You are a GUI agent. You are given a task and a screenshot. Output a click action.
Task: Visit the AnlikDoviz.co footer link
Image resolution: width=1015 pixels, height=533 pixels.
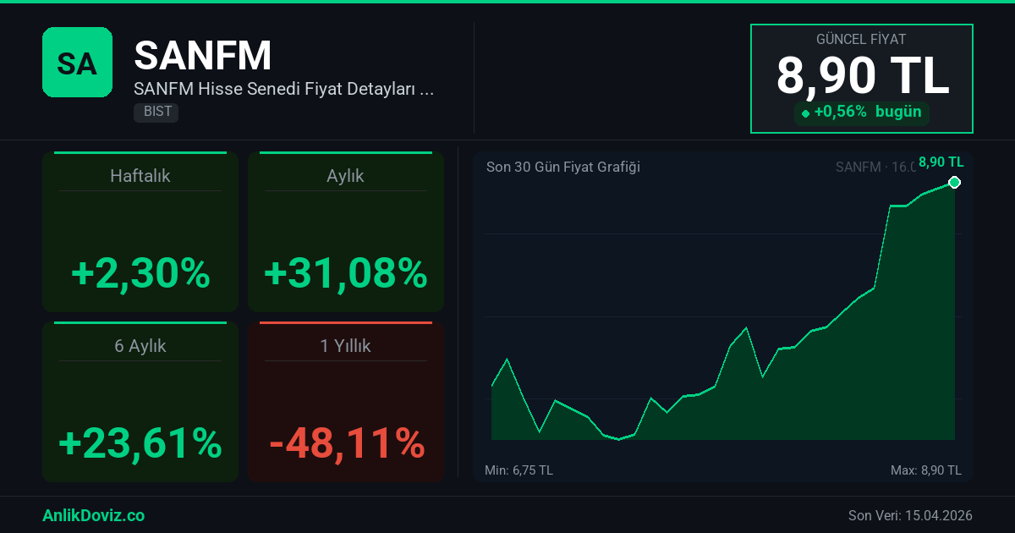coord(93,515)
